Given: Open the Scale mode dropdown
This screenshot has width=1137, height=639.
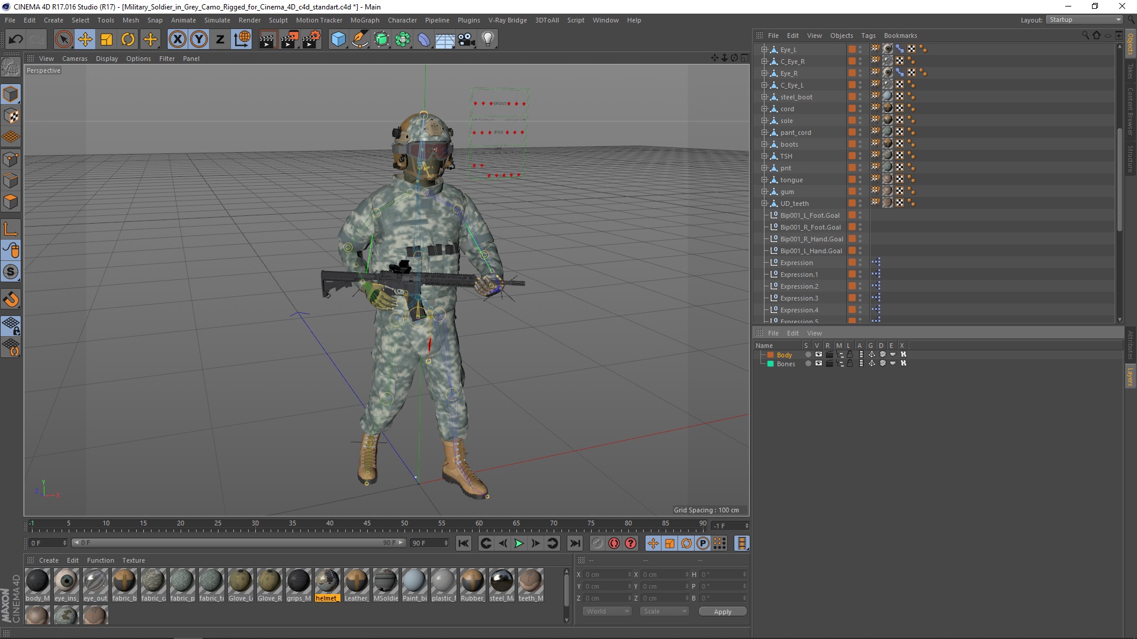Looking at the screenshot, I should click(x=664, y=611).
